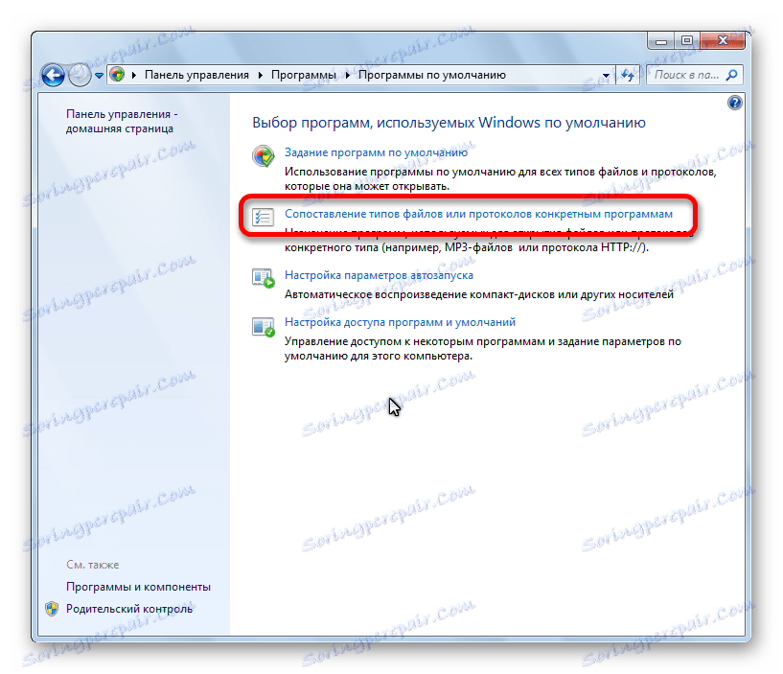Open Сопоставление типов файлов или протоколов link
Screen dimensions: 783x674
click(478, 214)
